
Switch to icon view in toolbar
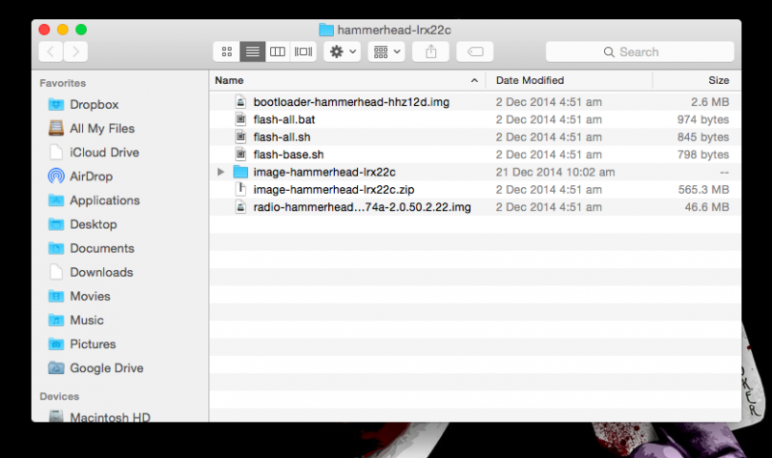(227, 51)
